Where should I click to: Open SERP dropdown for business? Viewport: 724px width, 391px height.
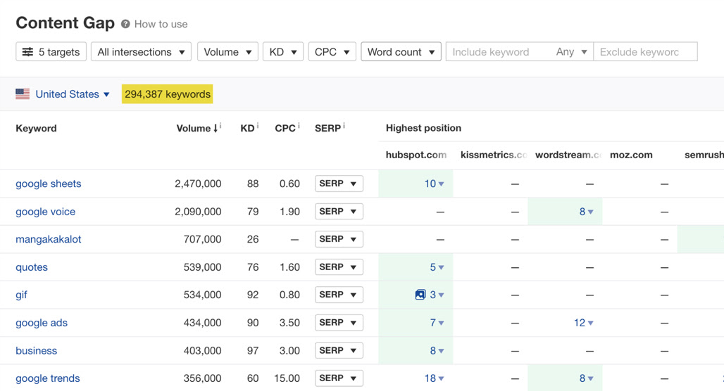coord(339,350)
